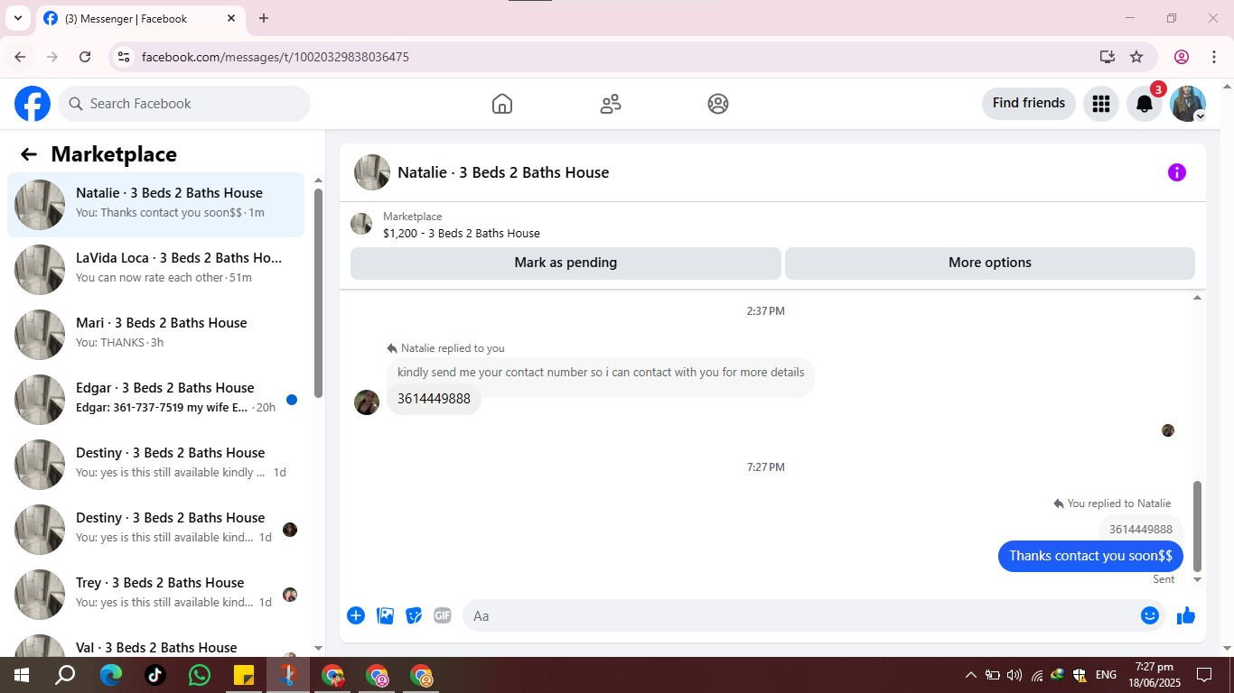The width and height of the screenshot is (1234, 693).
Task: Open Sticky Notes from the taskbar
Action: pyautogui.click(x=244, y=675)
